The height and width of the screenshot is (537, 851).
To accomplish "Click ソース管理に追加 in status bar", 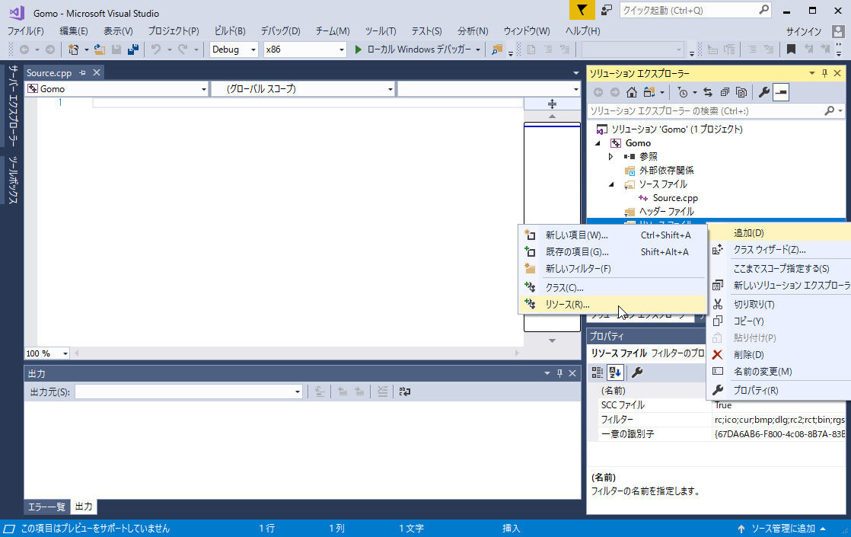I will click(x=782, y=529).
